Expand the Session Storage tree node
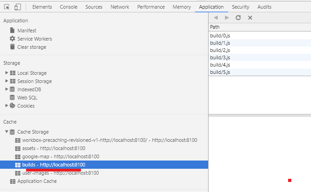This screenshot has height=192, width=311. (x=6, y=81)
